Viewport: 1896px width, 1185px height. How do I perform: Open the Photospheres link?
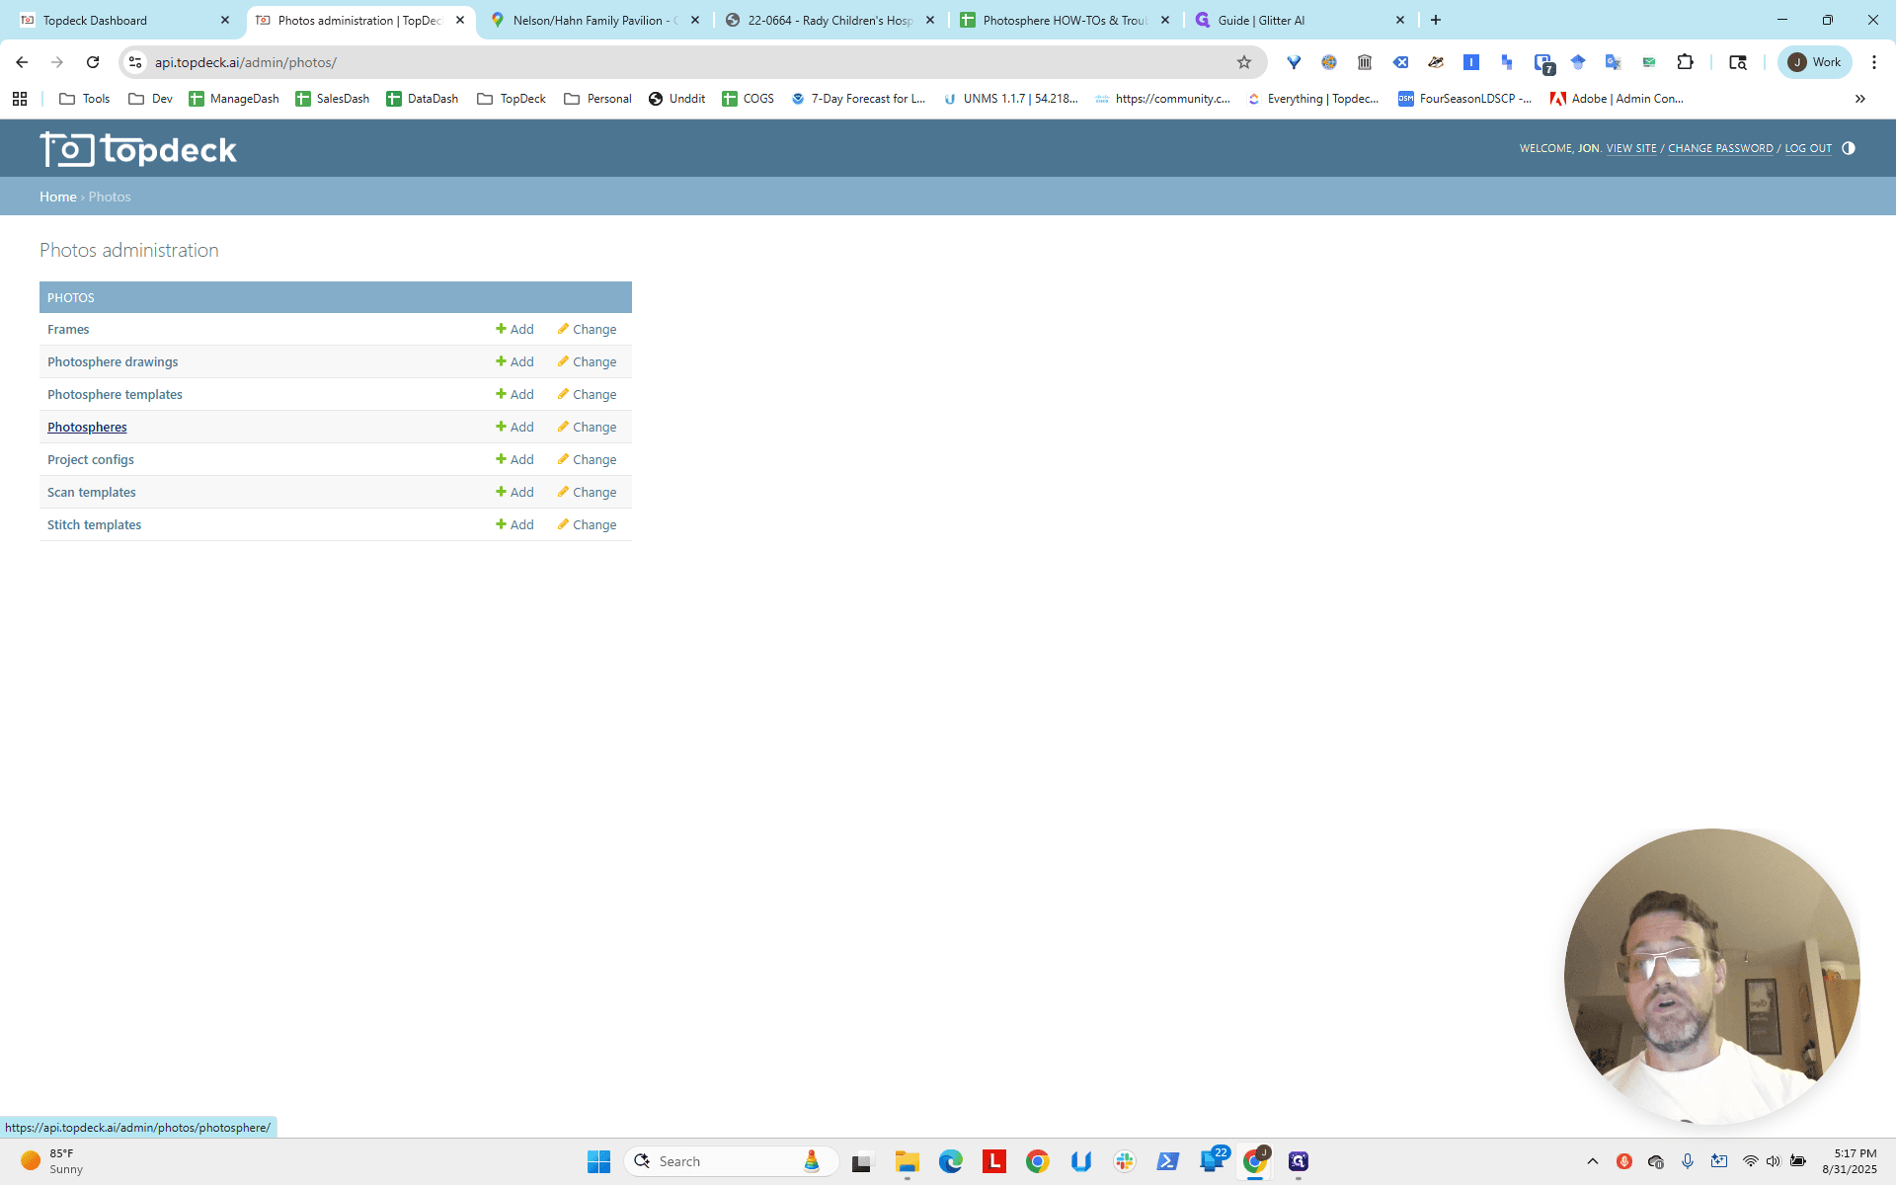tap(87, 427)
